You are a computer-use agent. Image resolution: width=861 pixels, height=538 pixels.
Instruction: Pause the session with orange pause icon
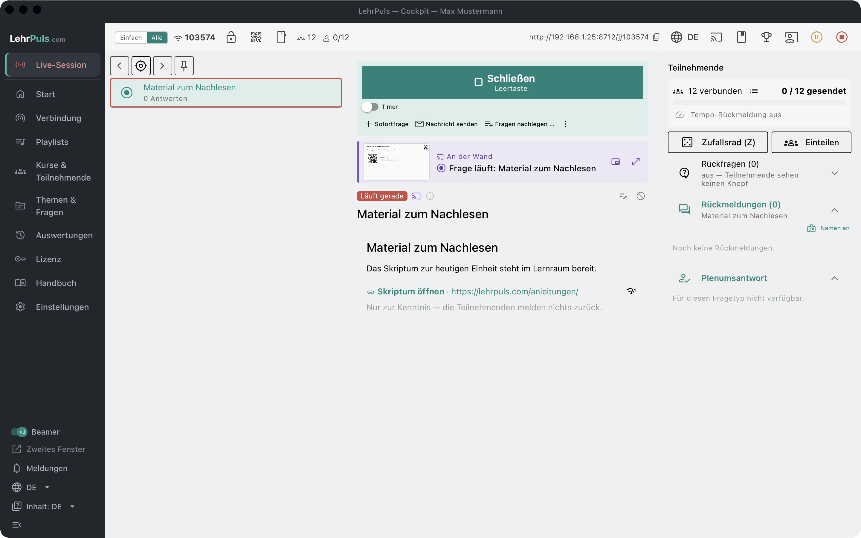(x=816, y=37)
